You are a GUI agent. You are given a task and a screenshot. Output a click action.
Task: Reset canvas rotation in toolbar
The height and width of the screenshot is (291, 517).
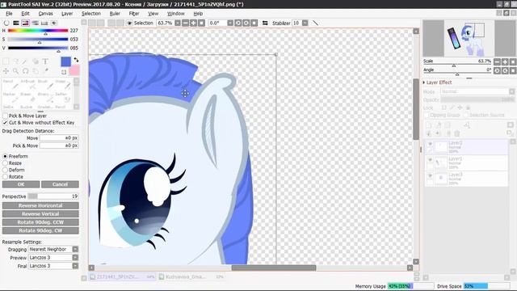click(254, 23)
